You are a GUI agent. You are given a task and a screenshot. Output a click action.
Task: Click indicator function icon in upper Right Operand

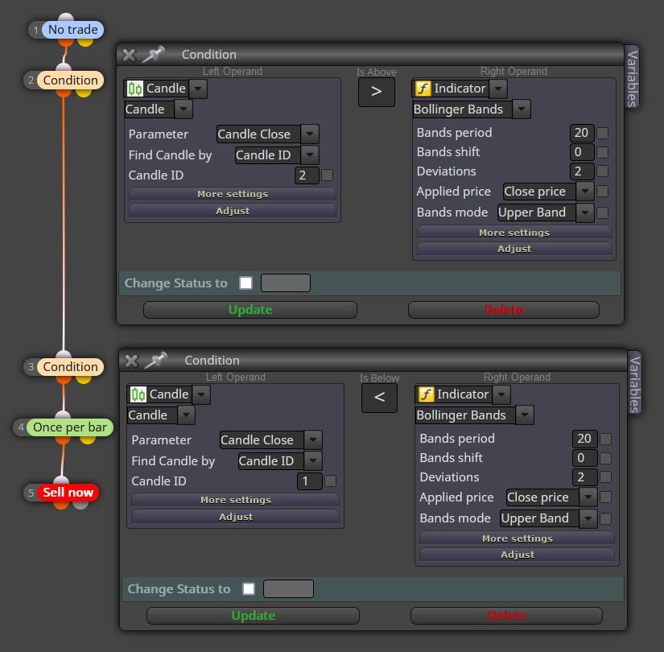click(x=423, y=89)
